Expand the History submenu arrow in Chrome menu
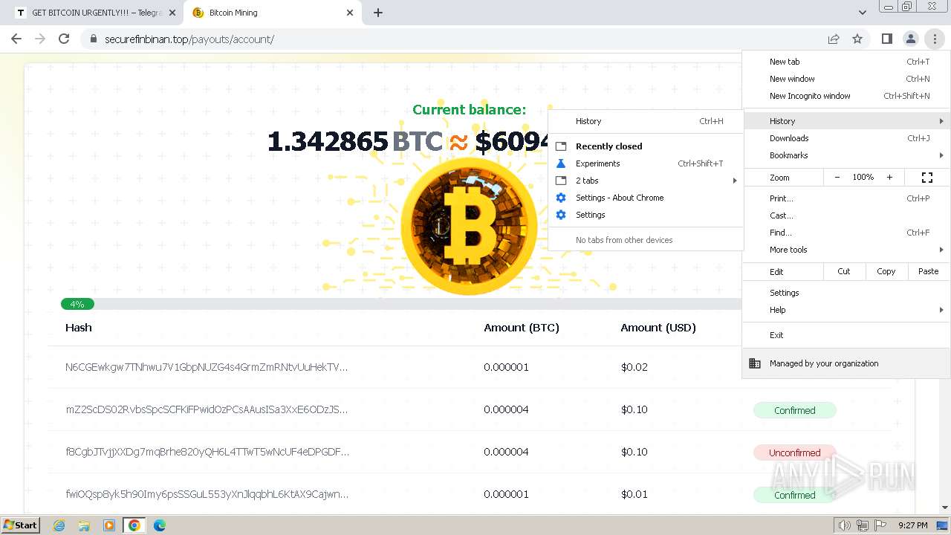Image resolution: width=951 pixels, height=535 pixels. point(941,121)
